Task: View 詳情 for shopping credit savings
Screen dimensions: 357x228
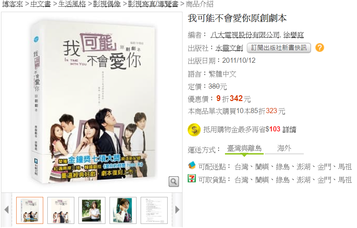Action: click(x=289, y=129)
